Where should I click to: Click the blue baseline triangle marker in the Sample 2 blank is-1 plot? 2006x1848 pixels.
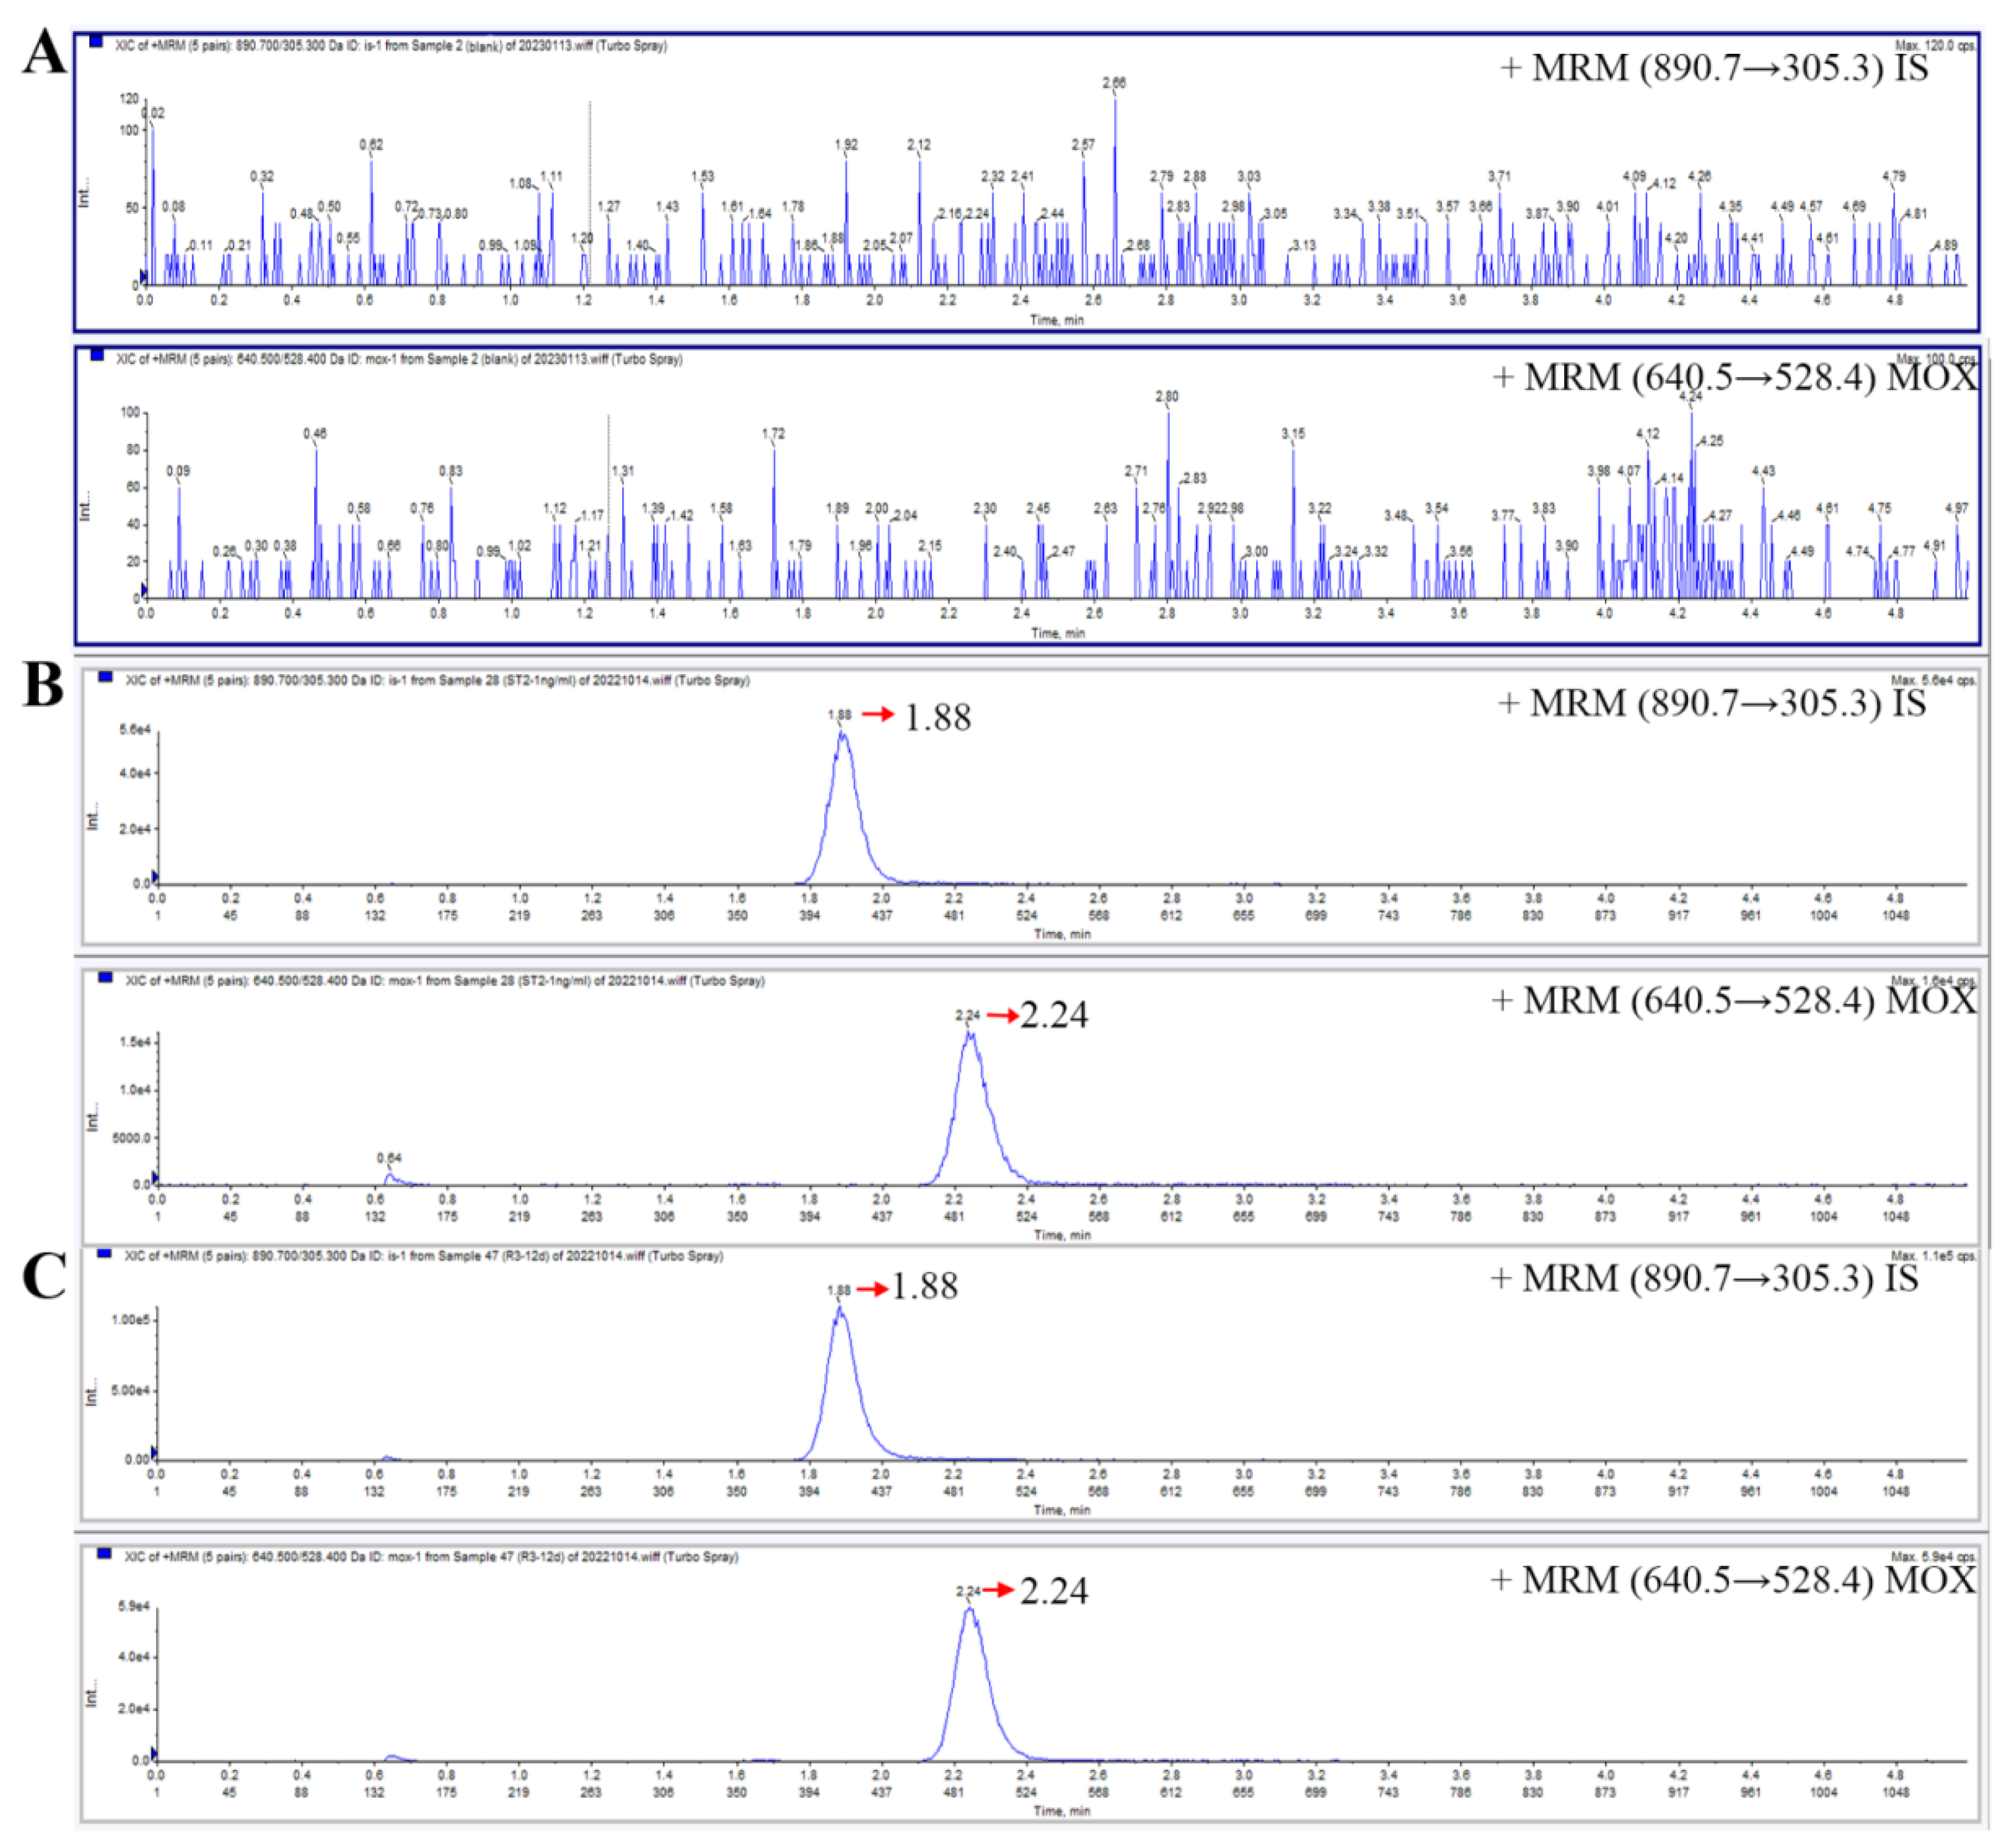tap(143, 278)
